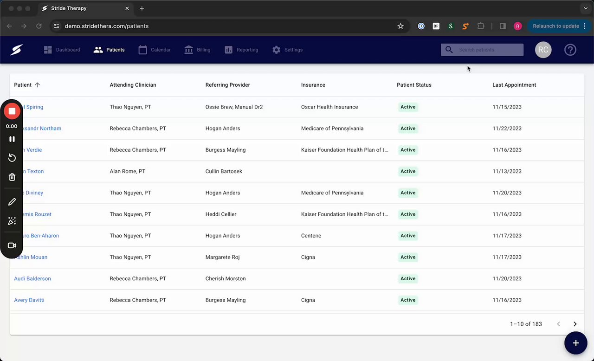Image resolution: width=594 pixels, height=361 pixels.
Task: Go back in the browser
Action: click(9, 26)
